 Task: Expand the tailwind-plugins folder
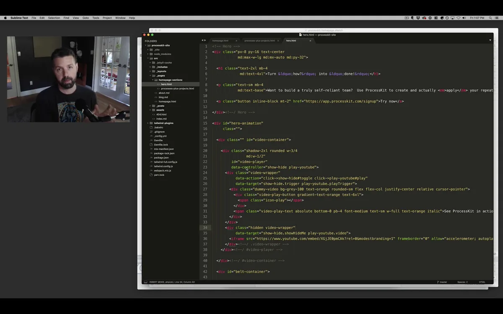coord(148,123)
